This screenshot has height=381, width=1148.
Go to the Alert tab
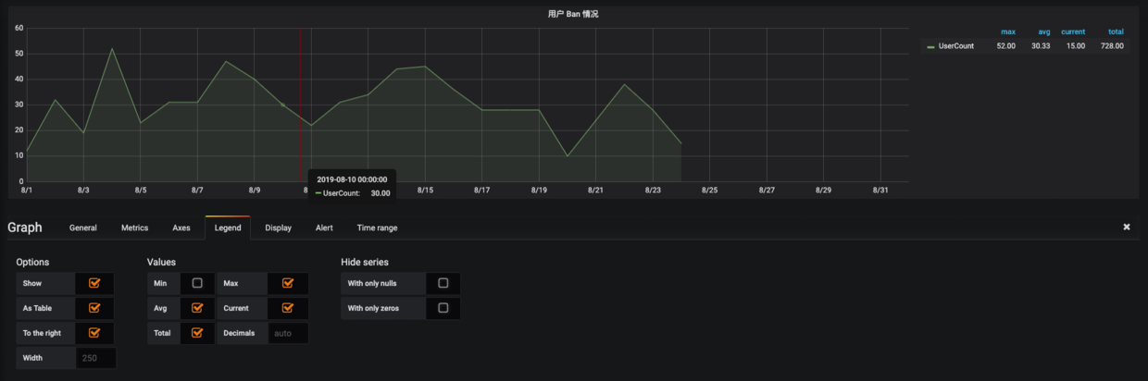click(324, 227)
